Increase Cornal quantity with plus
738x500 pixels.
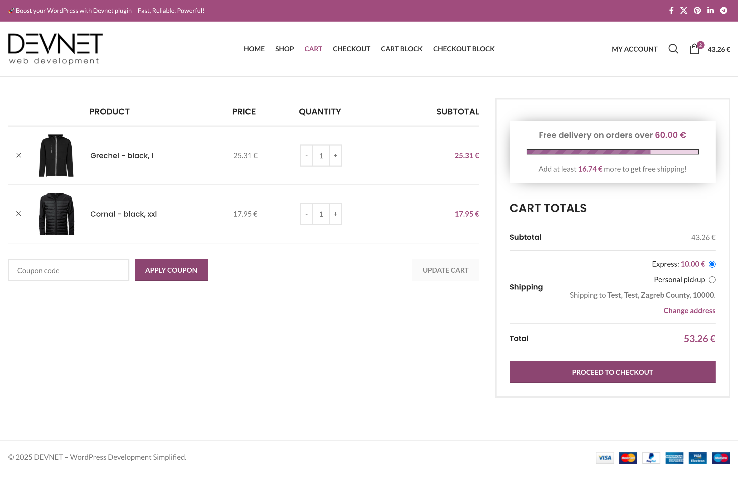tap(335, 214)
